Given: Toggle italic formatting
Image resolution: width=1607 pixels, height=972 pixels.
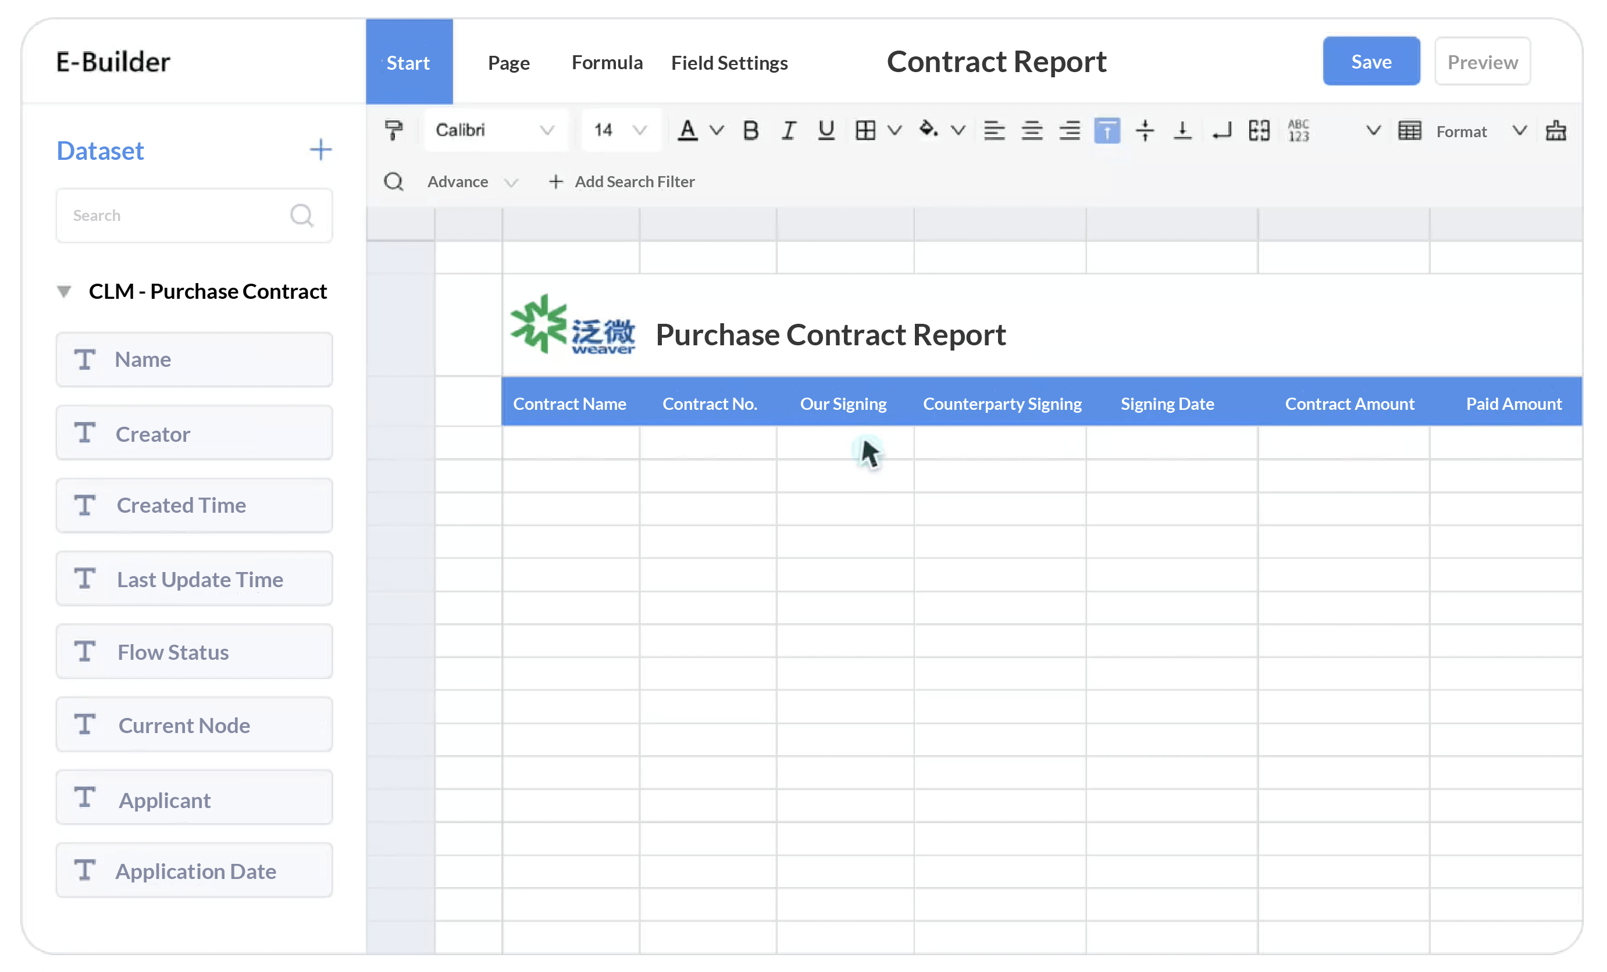Looking at the screenshot, I should coord(788,130).
